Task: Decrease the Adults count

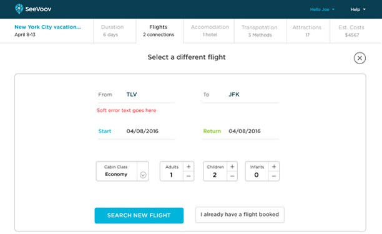Action: 189,176
